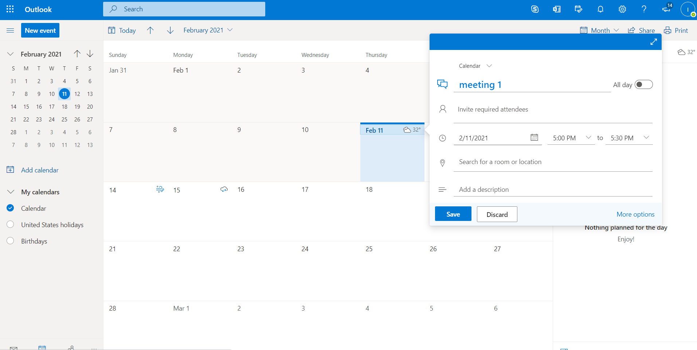
Task: Open Skype from the header
Action: (535, 9)
